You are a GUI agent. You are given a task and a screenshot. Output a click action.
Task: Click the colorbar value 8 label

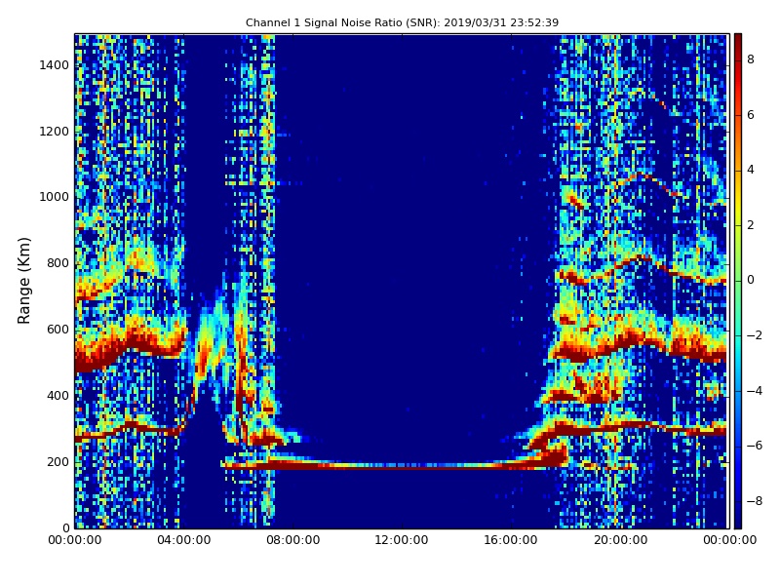(x=751, y=59)
